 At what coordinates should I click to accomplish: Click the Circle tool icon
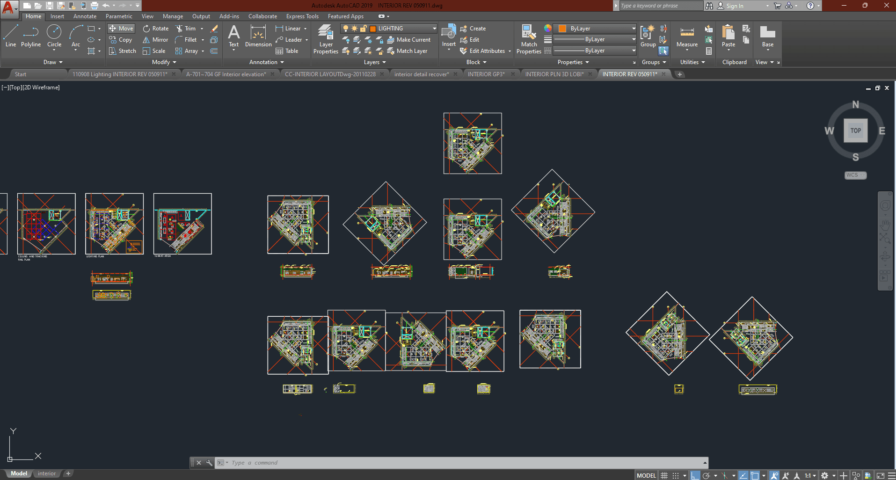54,32
